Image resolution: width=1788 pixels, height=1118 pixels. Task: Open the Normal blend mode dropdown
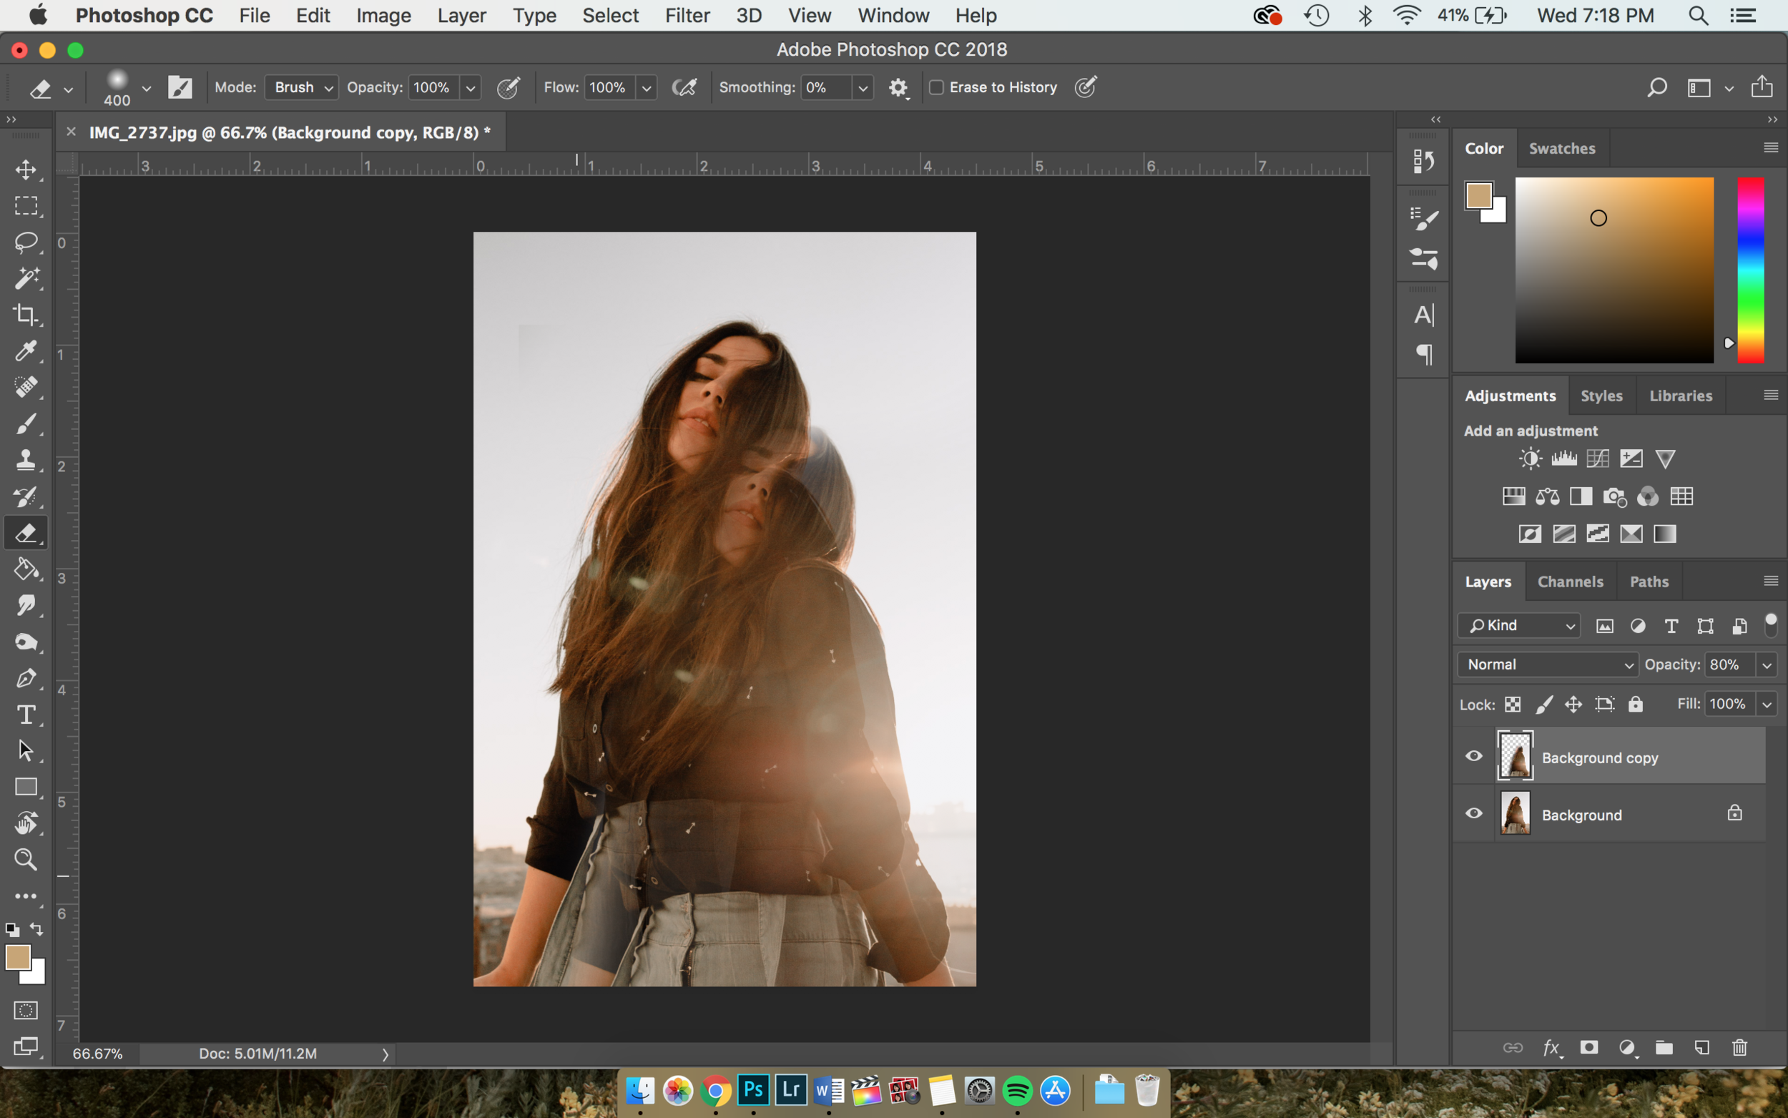(x=1547, y=664)
